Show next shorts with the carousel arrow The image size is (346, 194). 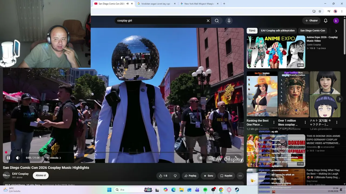pyautogui.click(x=340, y=99)
